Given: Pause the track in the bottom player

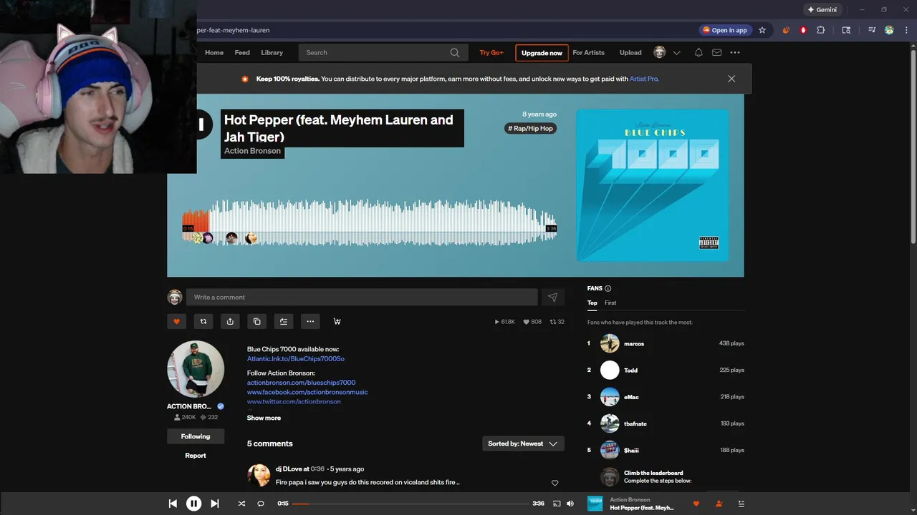Looking at the screenshot, I should pyautogui.click(x=193, y=504).
